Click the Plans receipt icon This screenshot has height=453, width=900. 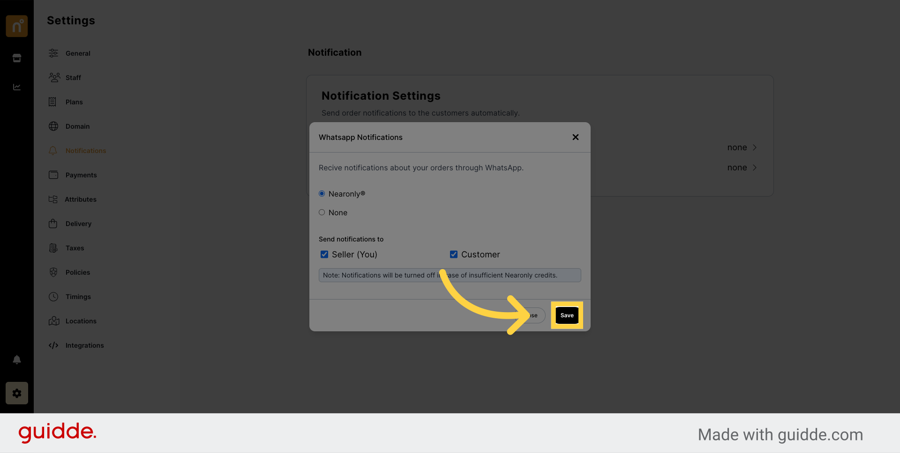pos(52,102)
